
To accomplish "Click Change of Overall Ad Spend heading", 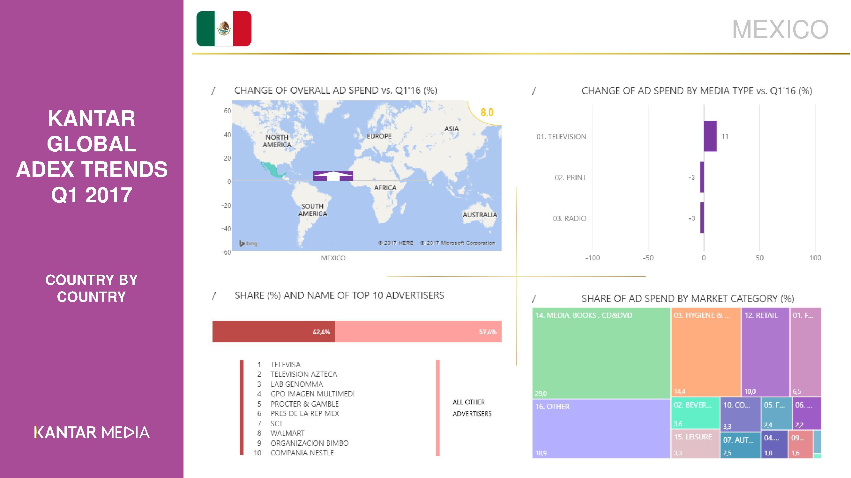I will click(x=336, y=91).
